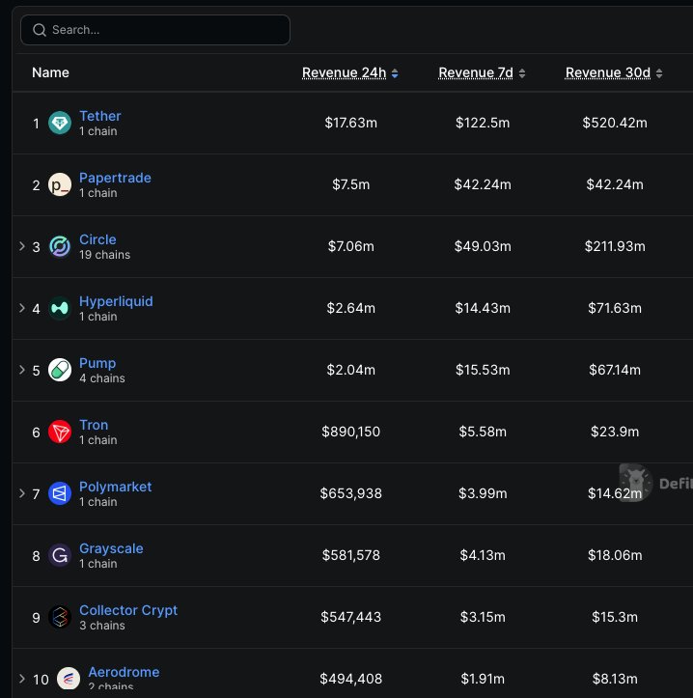The width and height of the screenshot is (693, 698).
Task: Click the '19 chains' label under Circle
Action: coord(104,255)
